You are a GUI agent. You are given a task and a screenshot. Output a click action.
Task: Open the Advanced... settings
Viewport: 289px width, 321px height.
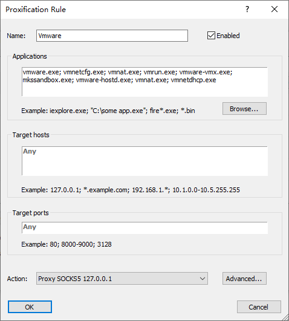point(244,279)
